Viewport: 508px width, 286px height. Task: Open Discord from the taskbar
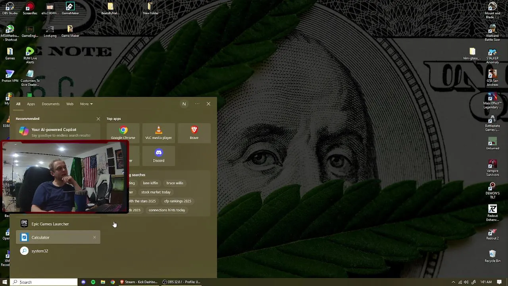click(83, 282)
